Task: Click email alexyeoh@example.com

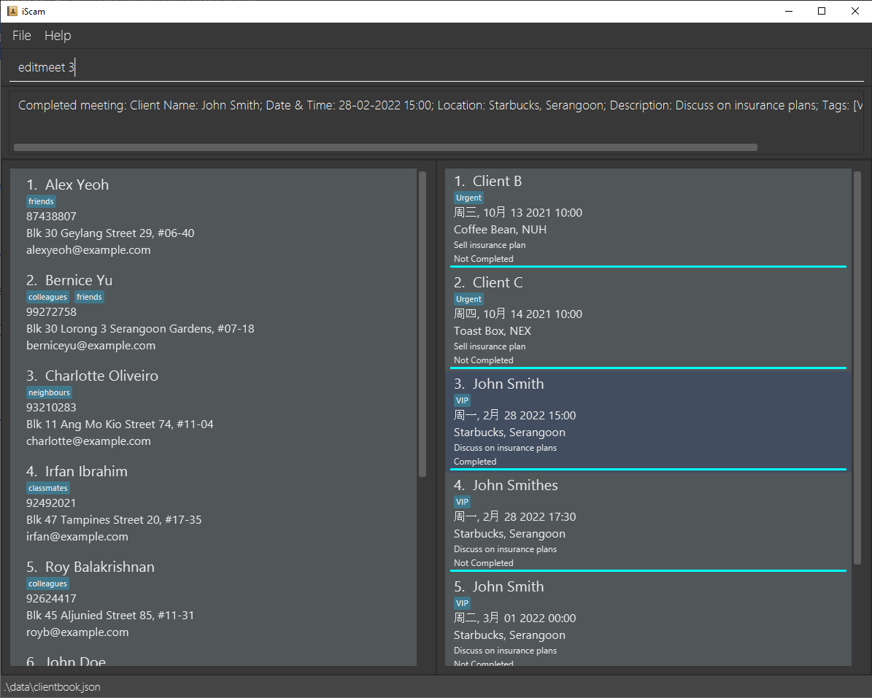Action: (88, 250)
